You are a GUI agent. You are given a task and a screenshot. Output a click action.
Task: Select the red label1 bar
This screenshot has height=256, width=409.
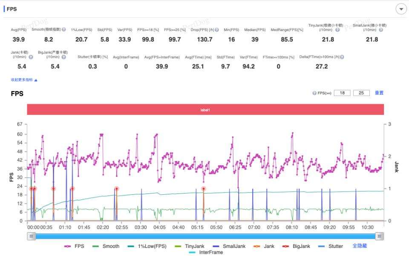(205, 109)
